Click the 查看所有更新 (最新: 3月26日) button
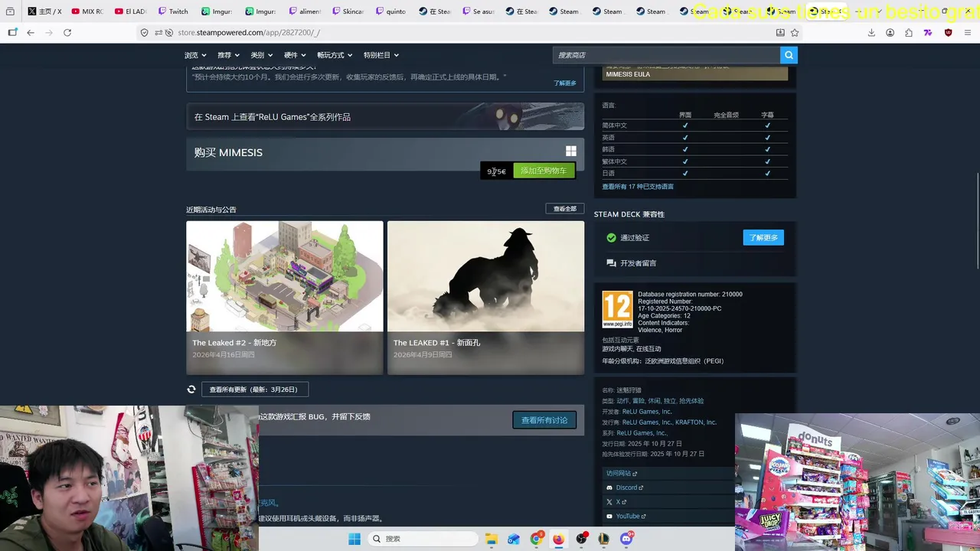Screen dimensions: 980x551 pyautogui.click(x=254, y=390)
